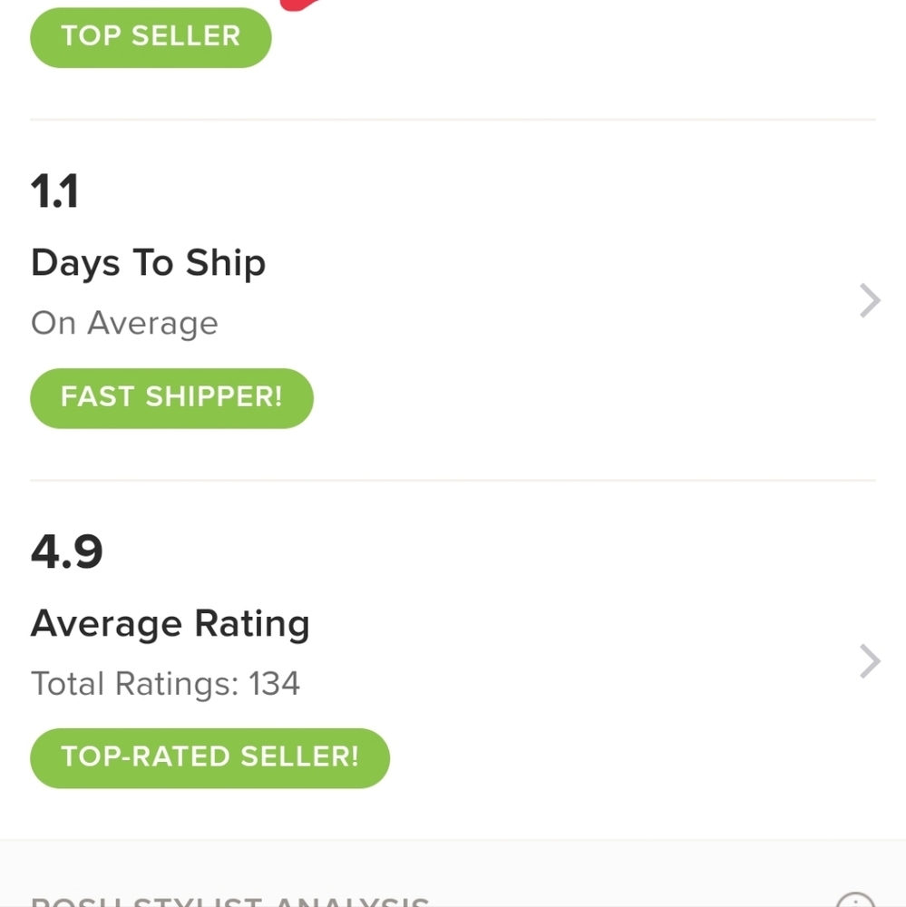Click divider line below FAST SHIPPER! badge
Viewport: 906px width, 907px height.
tap(453, 480)
